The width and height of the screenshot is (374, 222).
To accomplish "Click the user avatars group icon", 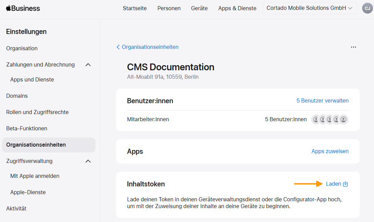I will point(330,119).
